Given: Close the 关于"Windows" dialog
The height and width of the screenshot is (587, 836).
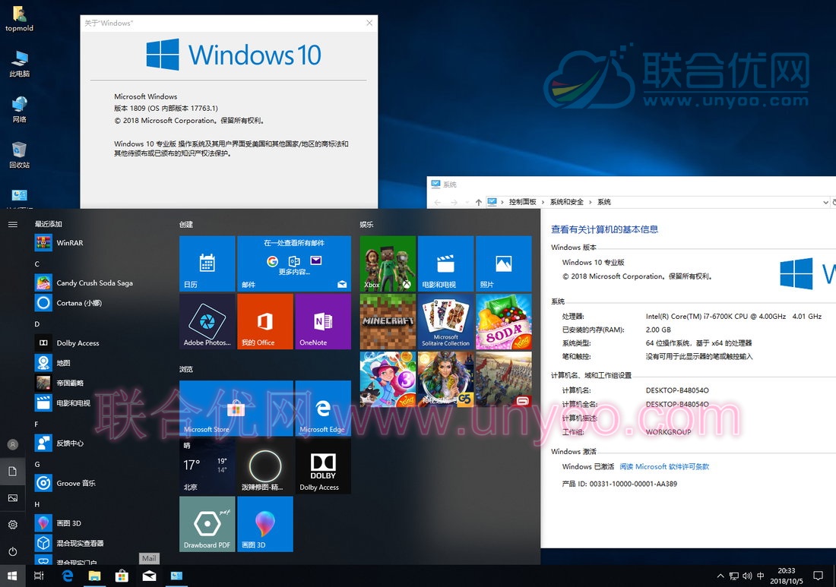Looking at the screenshot, I should (x=369, y=23).
